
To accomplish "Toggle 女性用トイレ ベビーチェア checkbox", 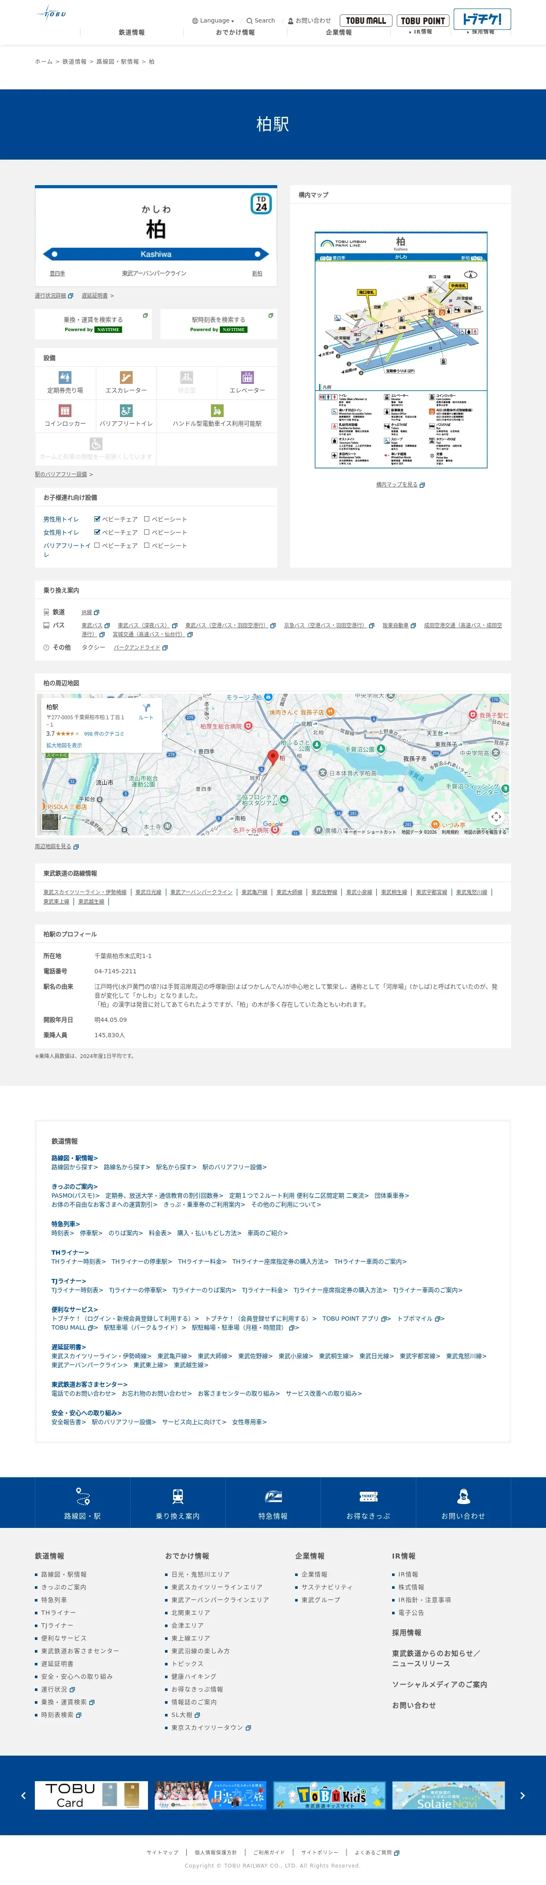I will point(97,532).
